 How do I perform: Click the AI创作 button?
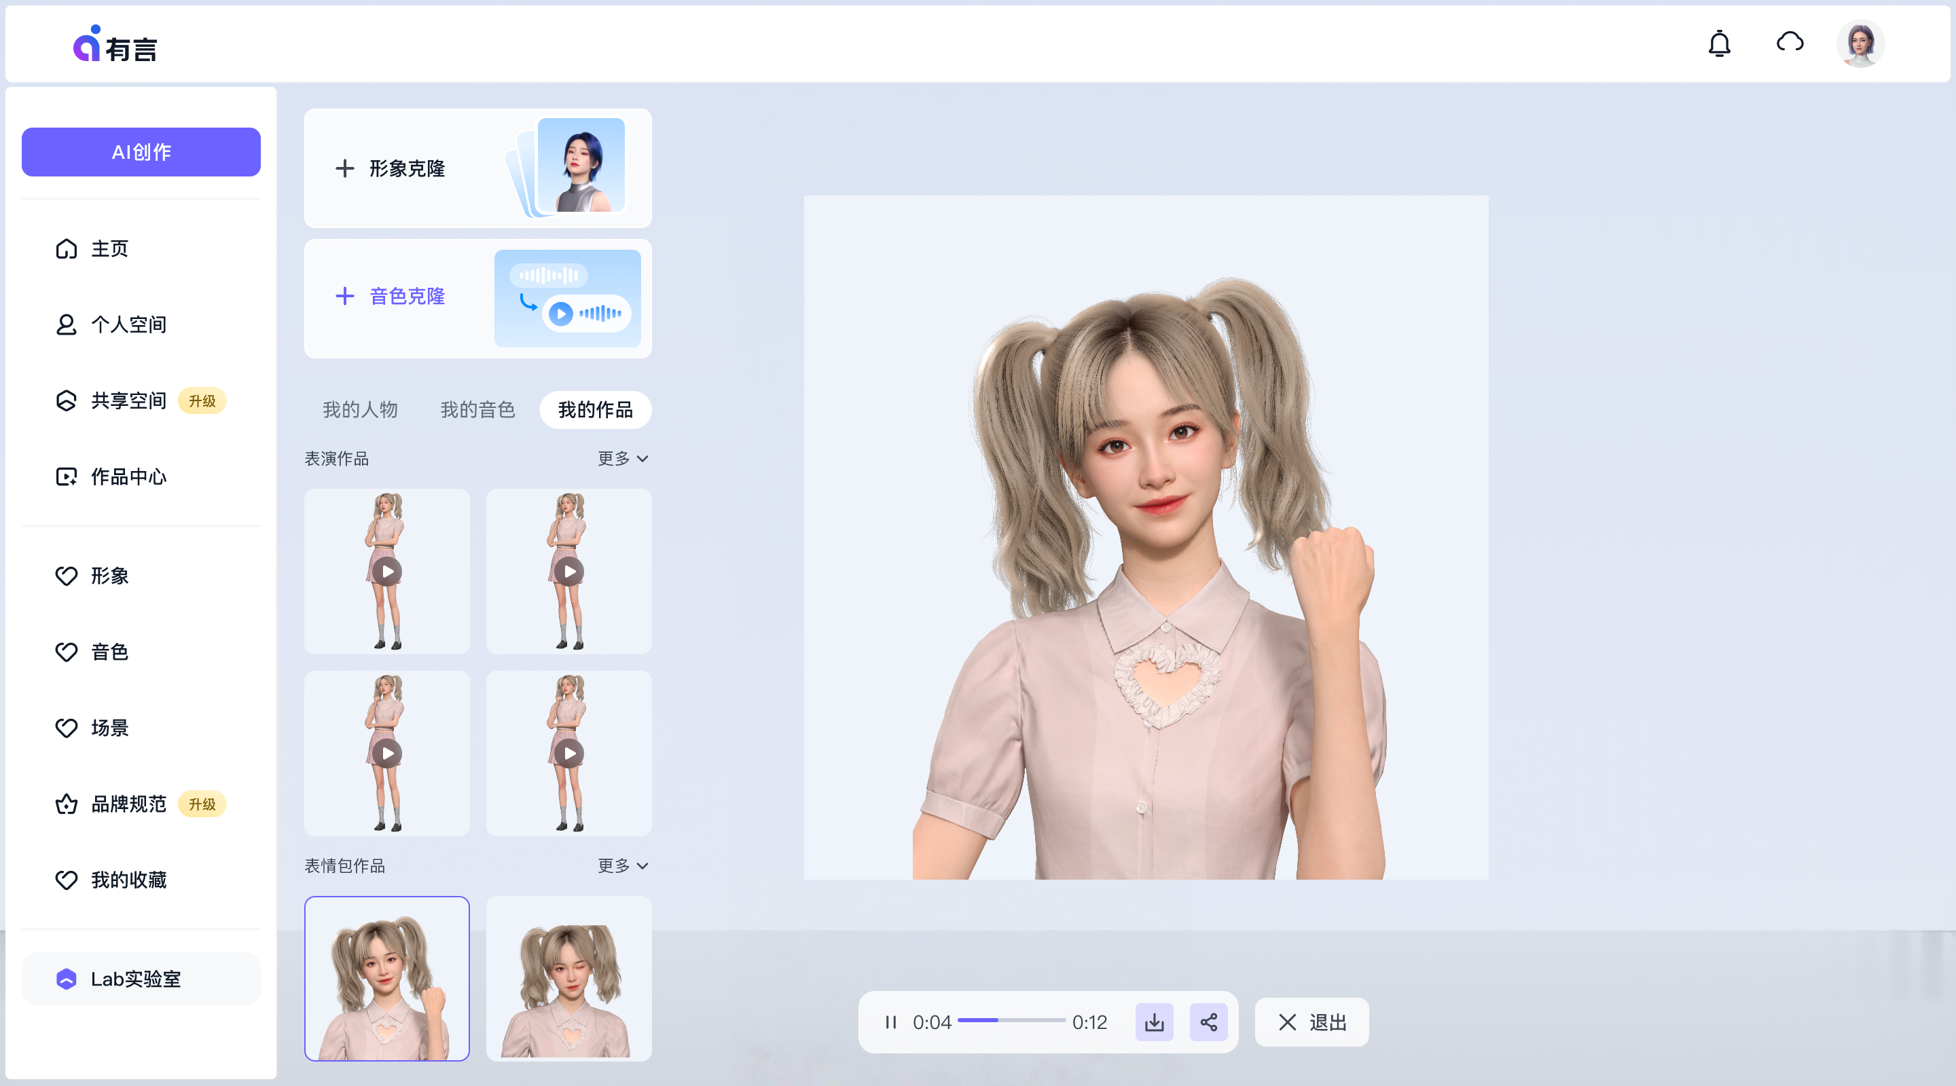(141, 152)
